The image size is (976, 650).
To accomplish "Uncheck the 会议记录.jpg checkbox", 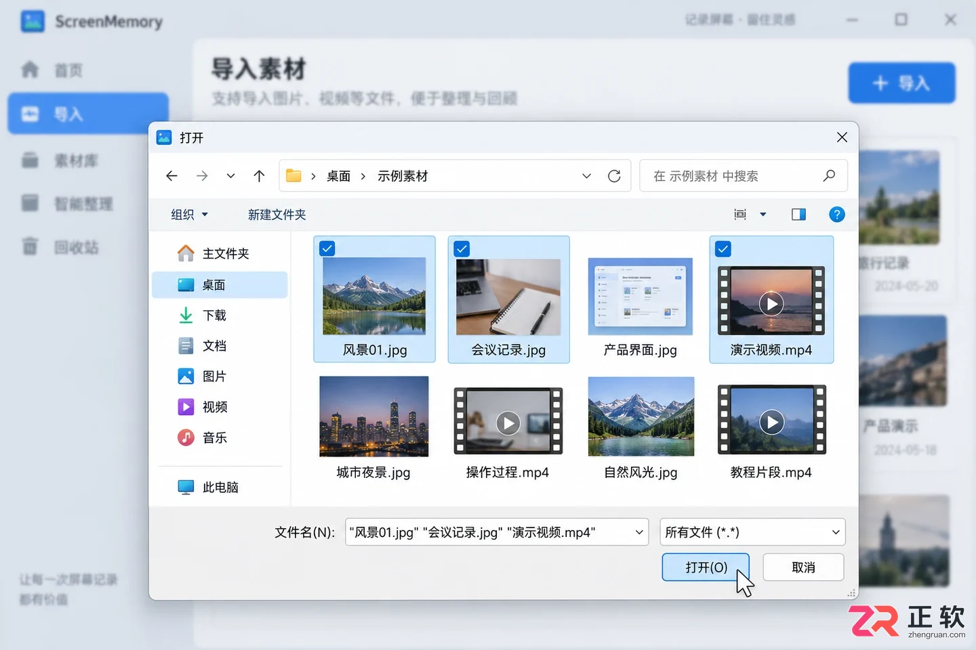I will (462, 248).
